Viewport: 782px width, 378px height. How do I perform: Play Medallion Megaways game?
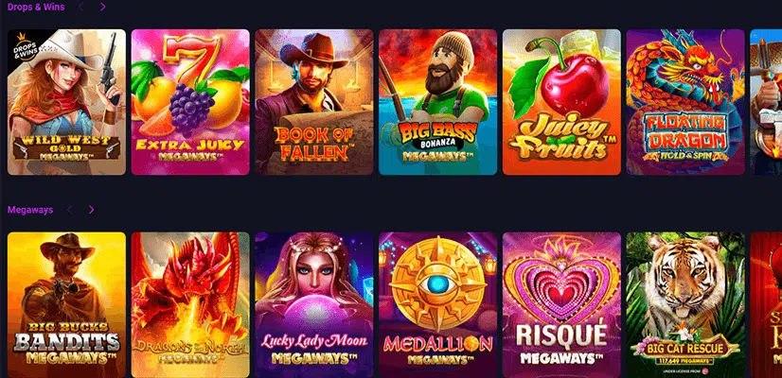pyautogui.click(x=438, y=305)
